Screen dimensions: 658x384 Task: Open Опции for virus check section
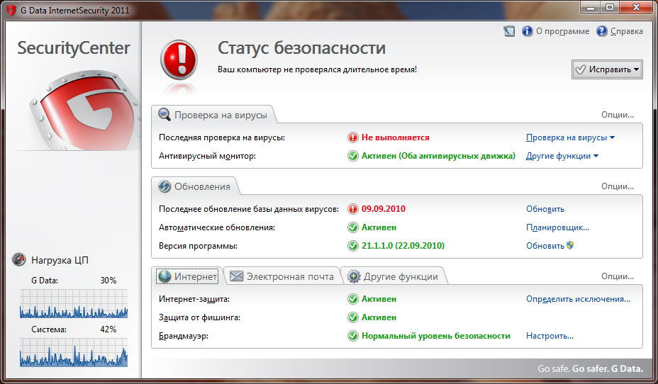coord(618,115)
